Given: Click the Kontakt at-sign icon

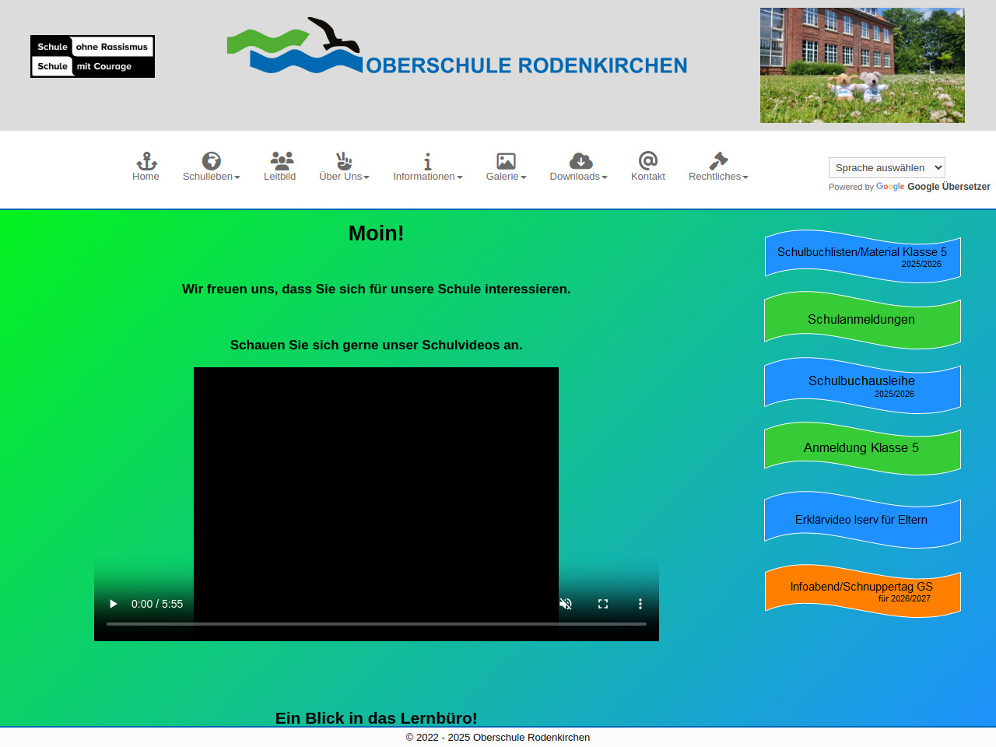Looking at the screenshot, I should (x=647, y=161).
